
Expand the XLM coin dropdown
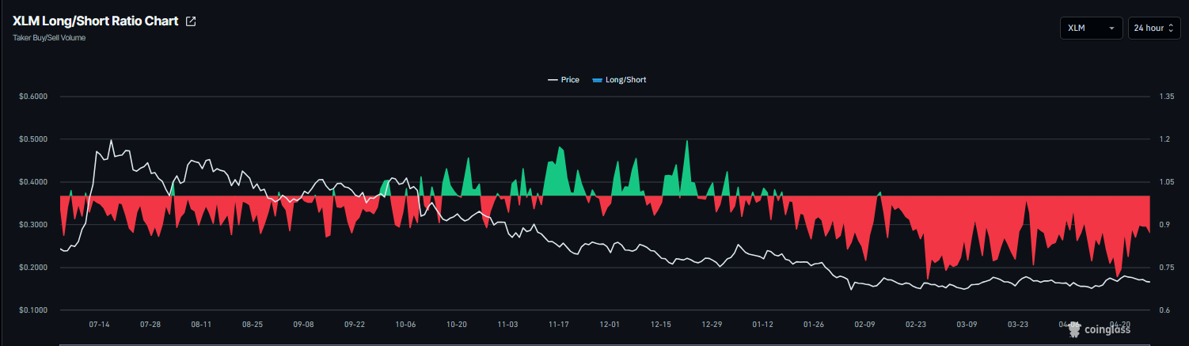(1091, 28)
